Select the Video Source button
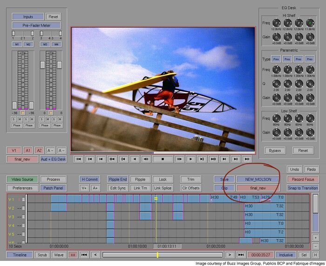The width and height of the screenshot is (326, 266). point(22,179)
